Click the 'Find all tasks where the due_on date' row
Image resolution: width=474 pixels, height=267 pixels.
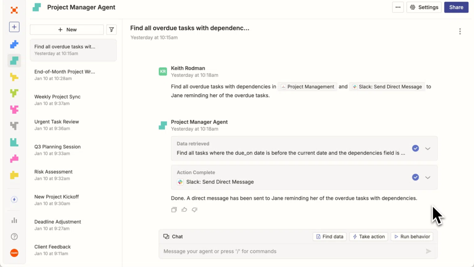coord(304,148)
